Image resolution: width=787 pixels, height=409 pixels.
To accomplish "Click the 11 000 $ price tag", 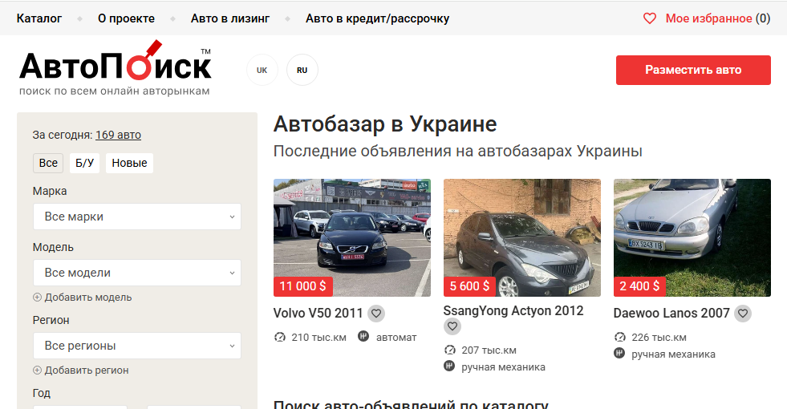I will [x=302, y=286].
